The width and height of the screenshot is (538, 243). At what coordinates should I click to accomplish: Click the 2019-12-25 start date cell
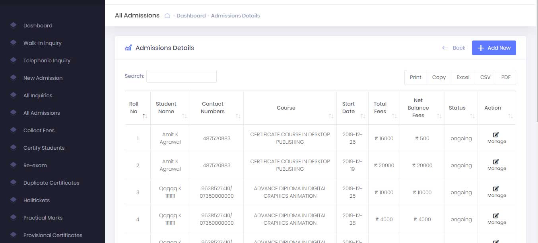coord(352,193)
